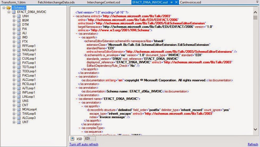Open the document tabs overflow dropdown
This screenshot has height=147, width=260.
257,2
